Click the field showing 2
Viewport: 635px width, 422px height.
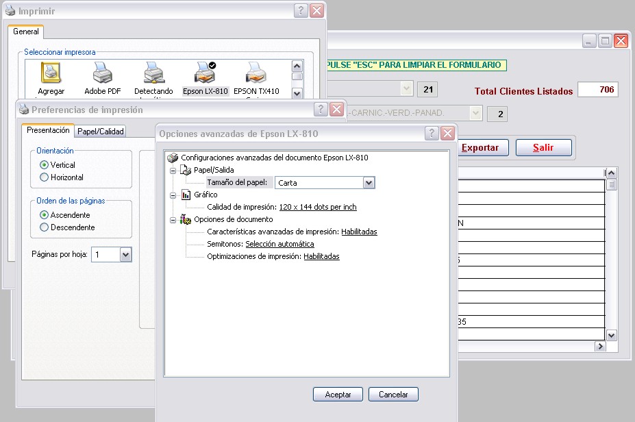(x=497, y=114)
